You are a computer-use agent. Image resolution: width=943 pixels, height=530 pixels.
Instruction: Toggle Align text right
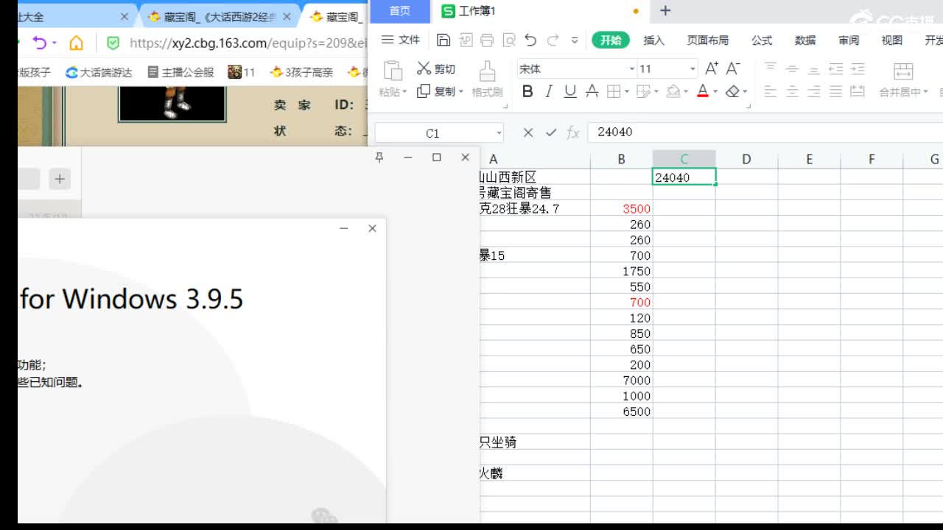pos(814,91)
